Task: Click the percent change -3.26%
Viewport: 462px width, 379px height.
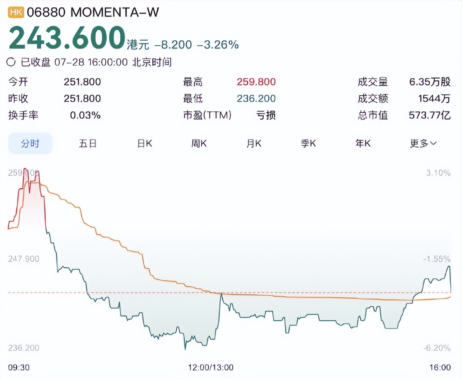Action: point(218,45)
